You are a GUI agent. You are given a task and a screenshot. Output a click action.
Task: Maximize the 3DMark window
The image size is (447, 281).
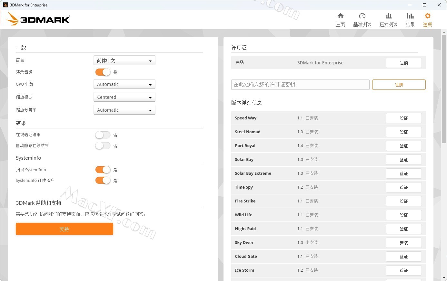coord(424,5)
